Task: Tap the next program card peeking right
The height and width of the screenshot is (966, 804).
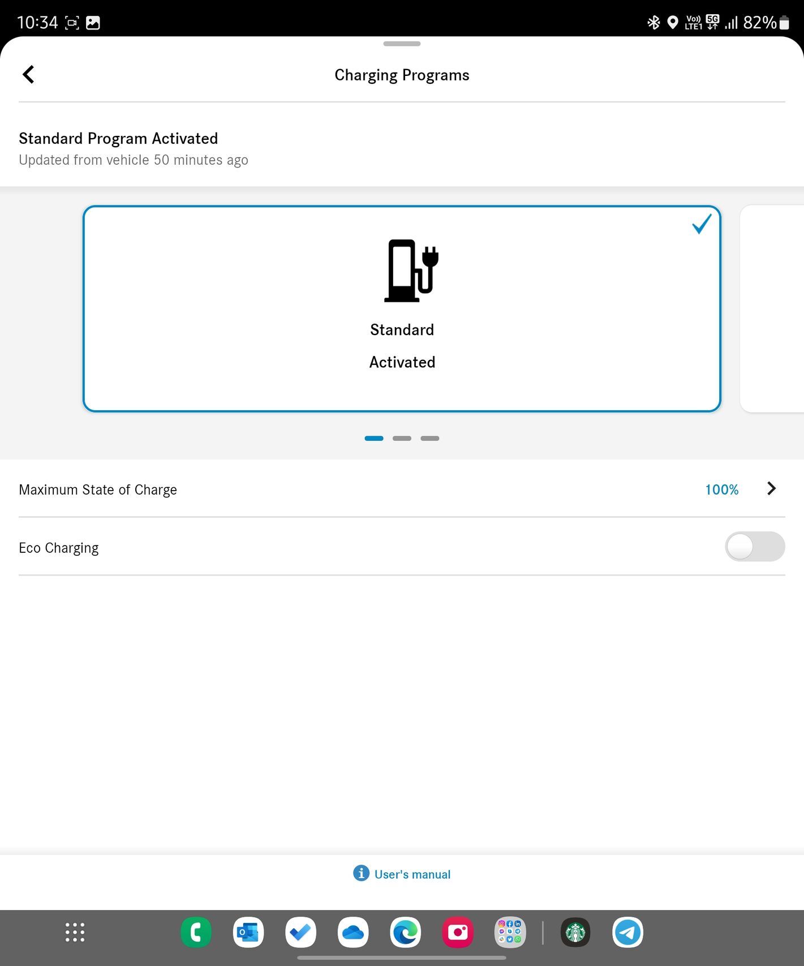Action: pyautogui.click(x=772, y=308)
